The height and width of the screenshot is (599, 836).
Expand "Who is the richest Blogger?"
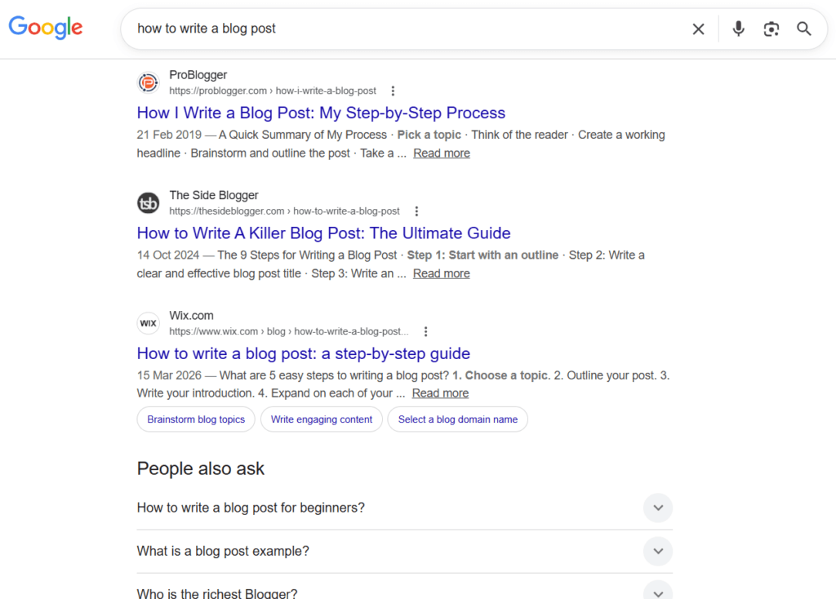[x=658, y=591]
